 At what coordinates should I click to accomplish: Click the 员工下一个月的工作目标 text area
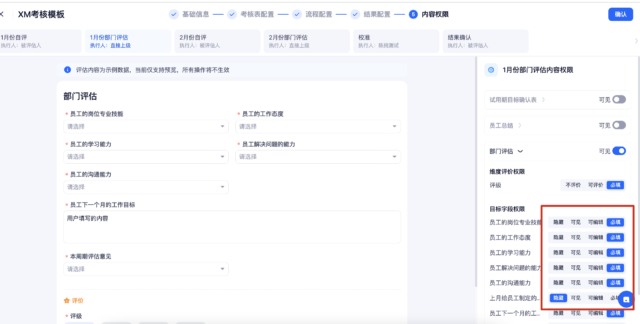232,227
